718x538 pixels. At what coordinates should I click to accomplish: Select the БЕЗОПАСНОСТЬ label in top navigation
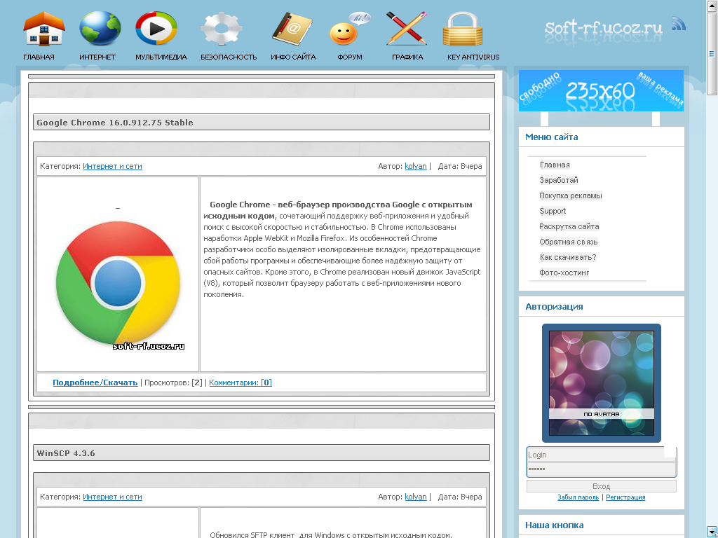(229, 57)
